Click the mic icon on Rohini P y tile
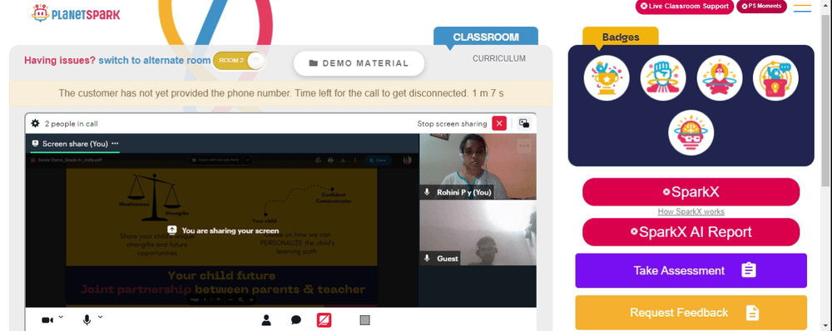This screenshot has width=832, height=331. click(427, 193)
